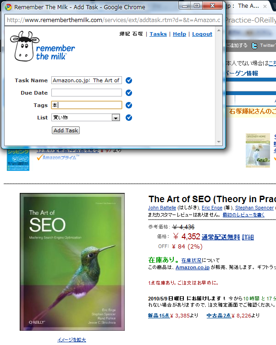The height and width of the screenshot is (345, 276).
Task: Open the John Battelle author link
Action: (162, 208)
